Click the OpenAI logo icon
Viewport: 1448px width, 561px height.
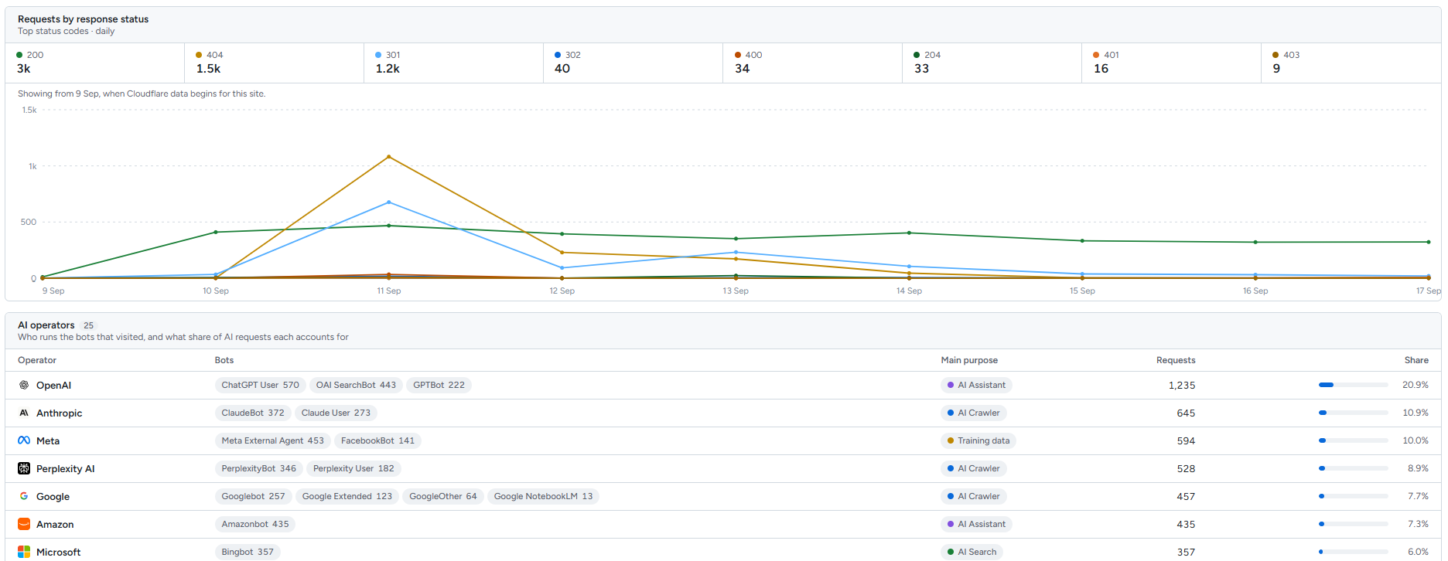(x=24, y=385)
